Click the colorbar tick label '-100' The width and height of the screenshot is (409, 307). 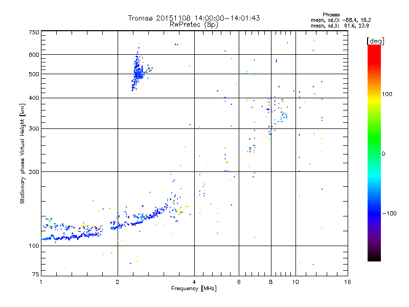(x=389, y=213)
